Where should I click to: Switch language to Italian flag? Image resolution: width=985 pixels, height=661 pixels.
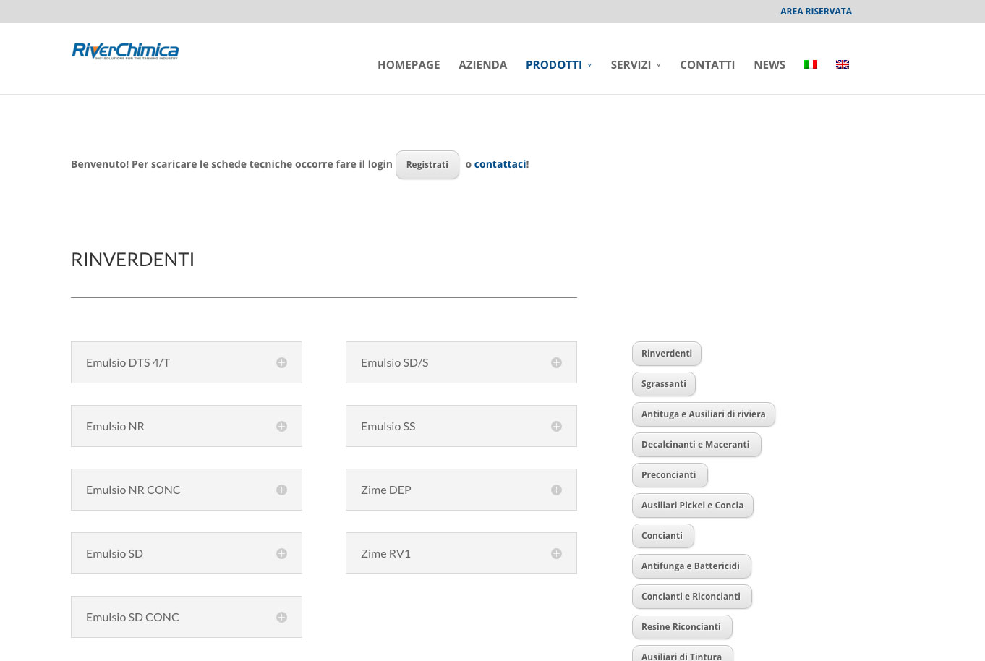pos(811,64)
